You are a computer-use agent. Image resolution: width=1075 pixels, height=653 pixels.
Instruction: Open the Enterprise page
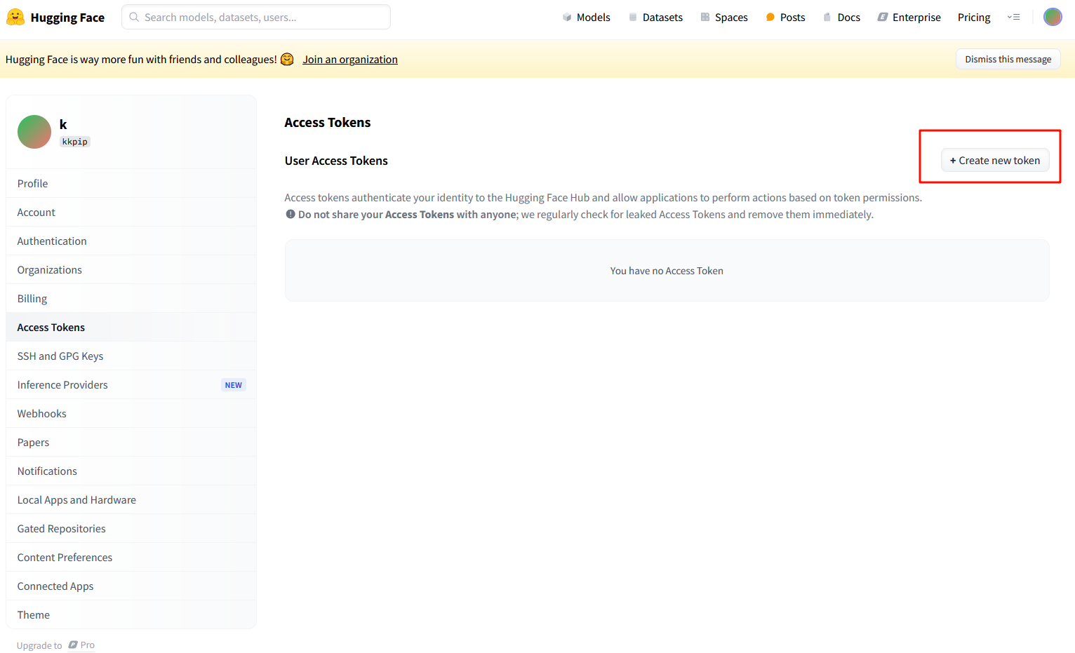(909, 17)
